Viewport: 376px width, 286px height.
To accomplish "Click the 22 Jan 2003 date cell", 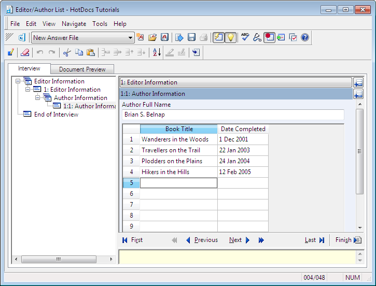I will (243, 150).
